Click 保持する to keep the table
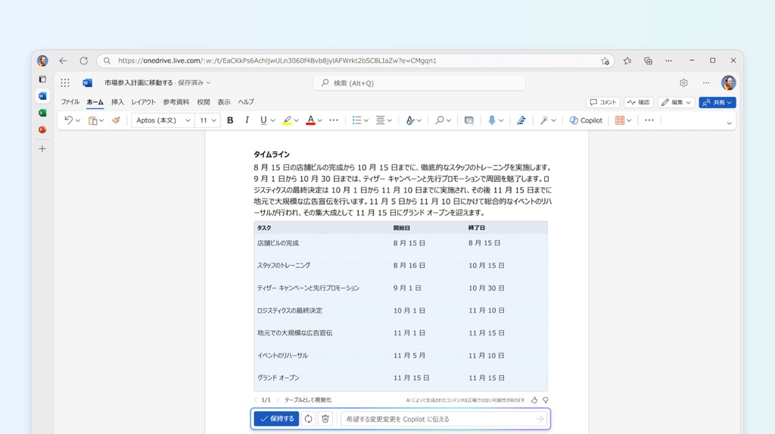This screenshot has width=775, height=434. pos(277,419)
